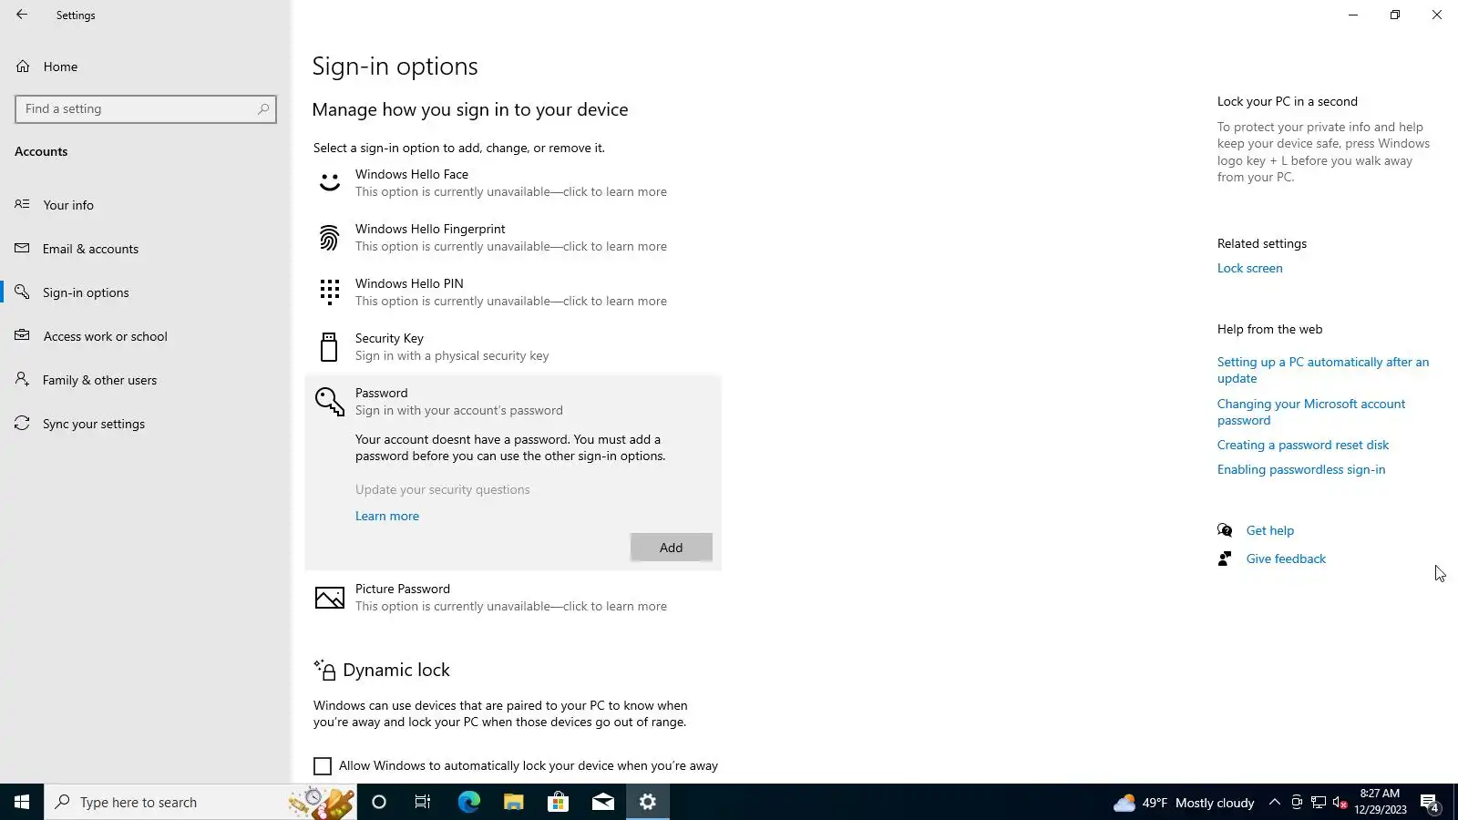Expand Picture Password option

click(x=513, y=598)
